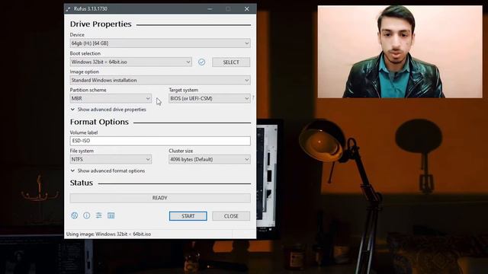
Task: Click the 'Using image' status bar text
Action: pyautogui.click(x=108, y=234)
